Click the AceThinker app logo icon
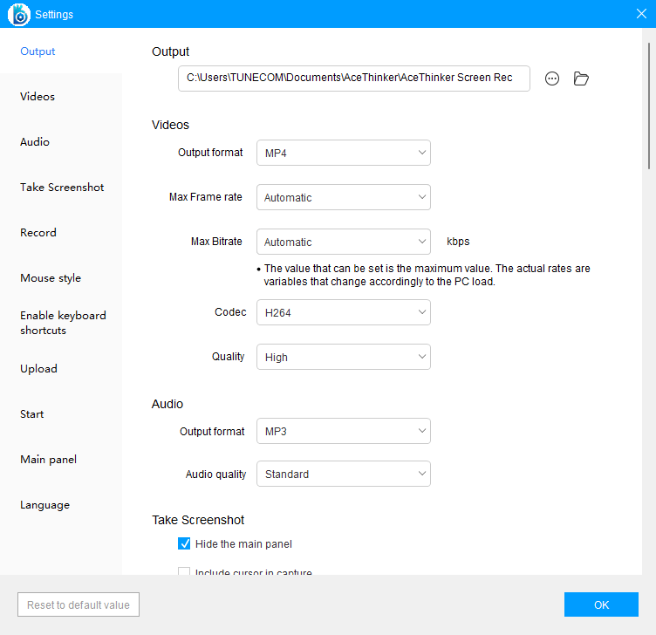The width and height of the screenshot is (656, 635). point(19,15)
